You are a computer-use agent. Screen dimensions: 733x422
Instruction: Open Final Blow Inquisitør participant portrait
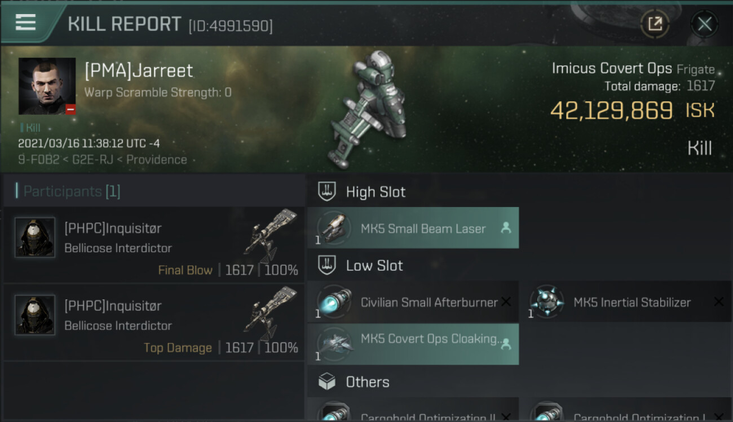[x=35, y=237]
